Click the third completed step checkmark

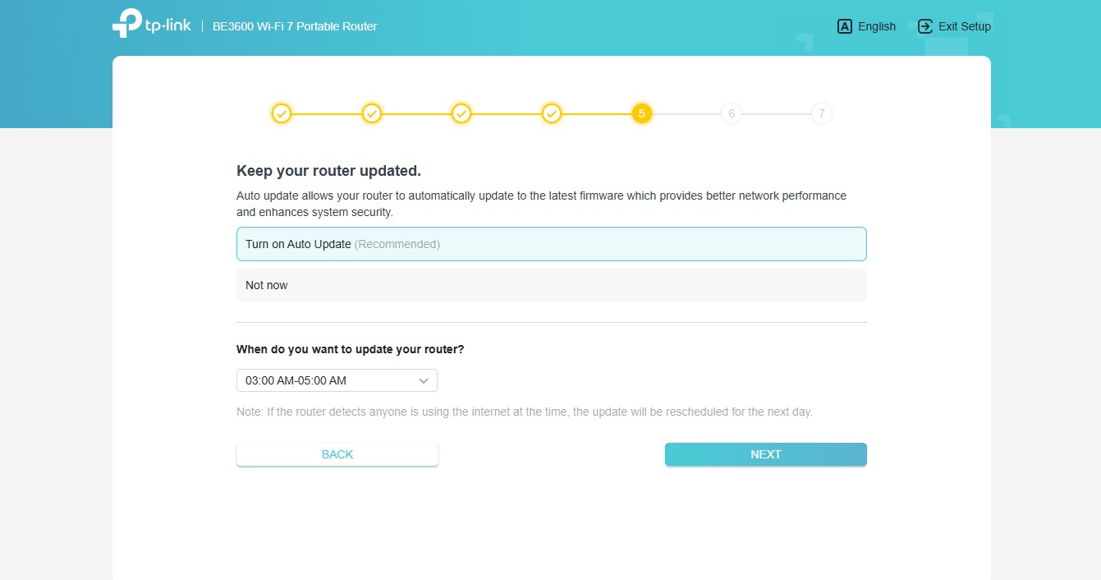(461, 113)
